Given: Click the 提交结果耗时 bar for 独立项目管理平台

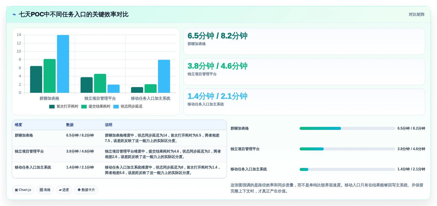Looking at the screenshot, I should (x=100, y=83).
